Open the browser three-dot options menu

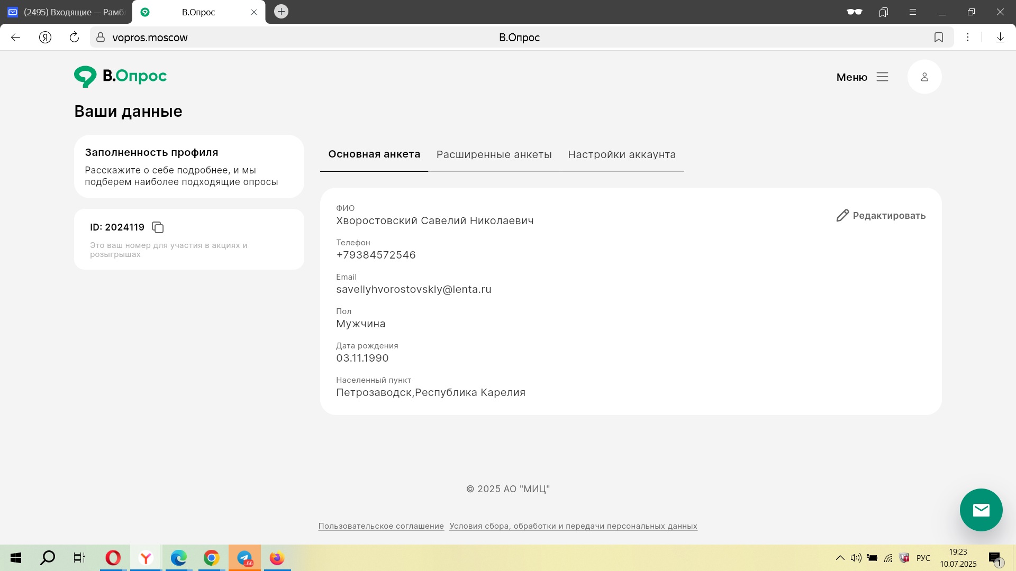967,38
